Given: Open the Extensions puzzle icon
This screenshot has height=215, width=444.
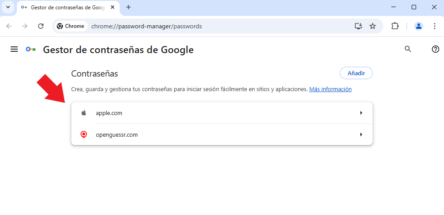Looking at the screenshot, I should coord(395,26).
